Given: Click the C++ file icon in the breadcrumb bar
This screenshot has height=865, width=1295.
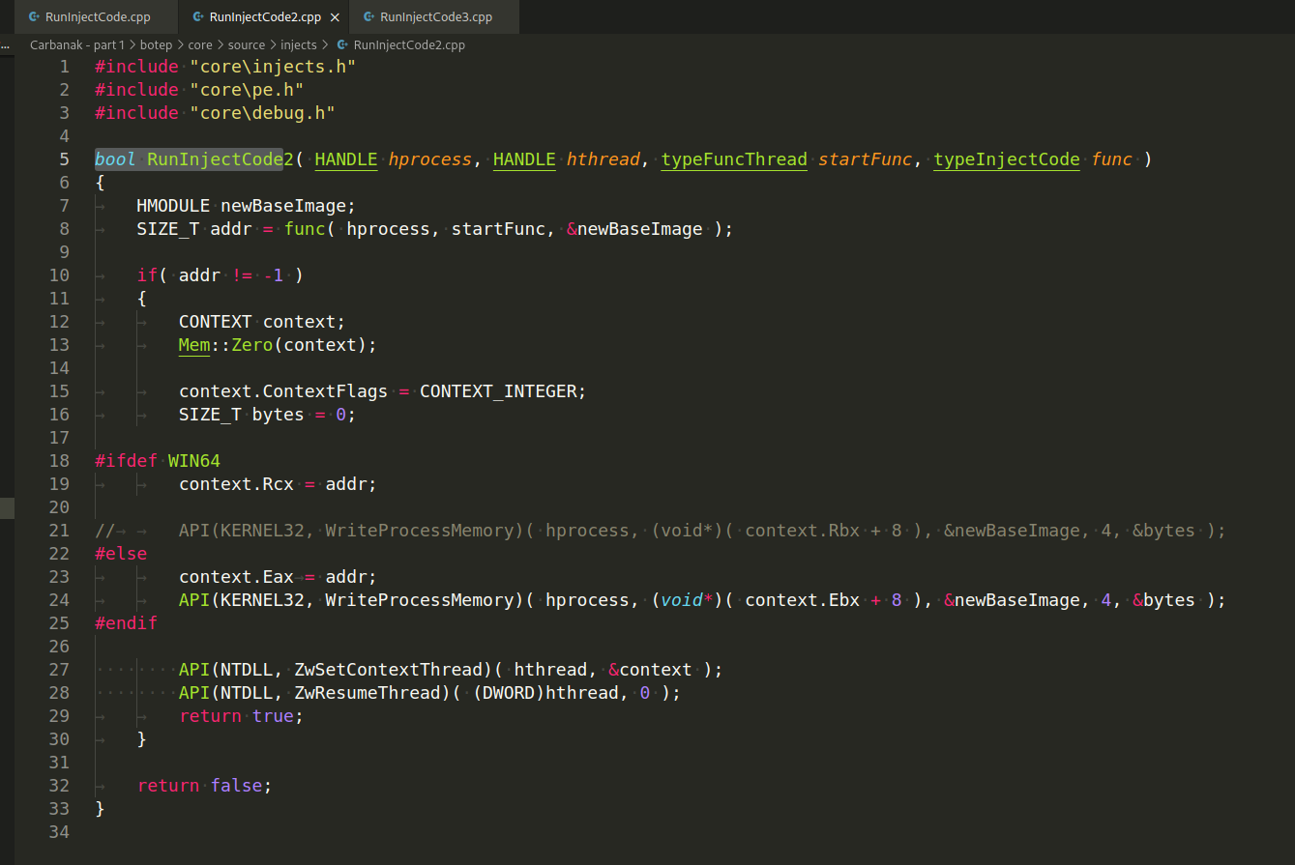Looking at the screenshot, I should click(343, 44).
